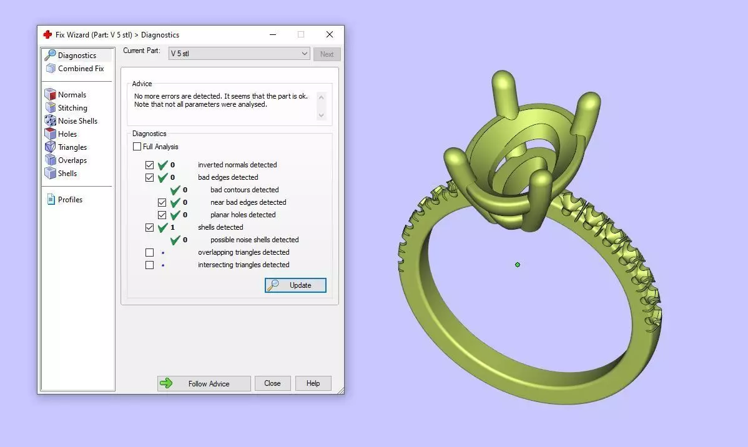Check overlapping triangles detected checkbox

[149, 252]
